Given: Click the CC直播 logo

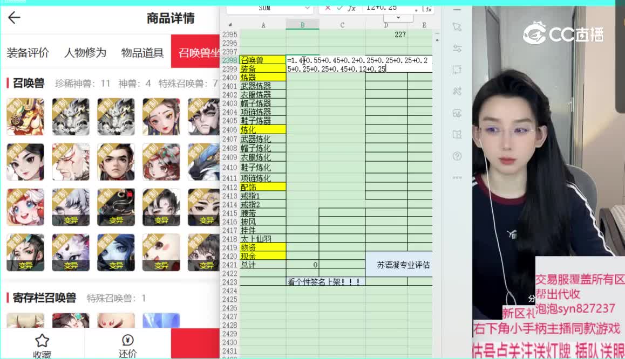Looking at the screenshot, I should point(563,33).
